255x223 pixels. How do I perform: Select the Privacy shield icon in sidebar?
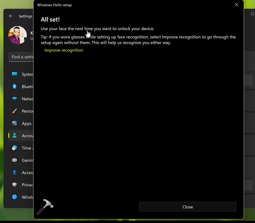14,185
